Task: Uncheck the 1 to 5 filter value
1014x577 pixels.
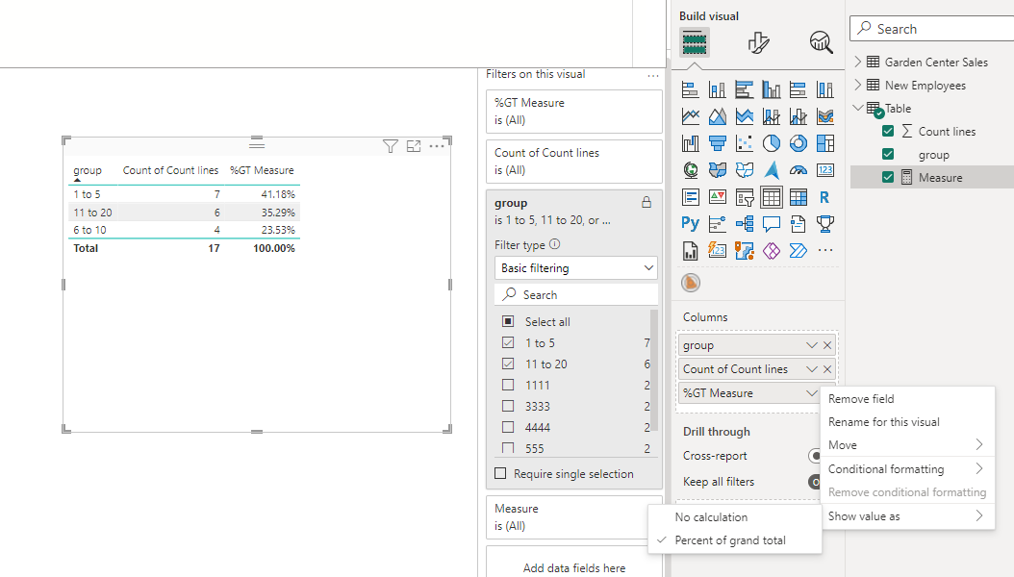Action: [508, 343]
